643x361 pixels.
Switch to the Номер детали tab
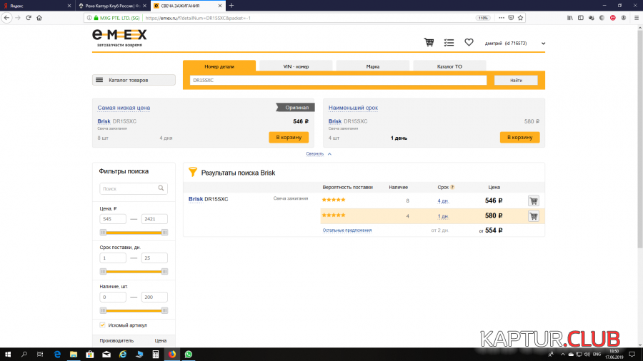[x=219, y=66]
